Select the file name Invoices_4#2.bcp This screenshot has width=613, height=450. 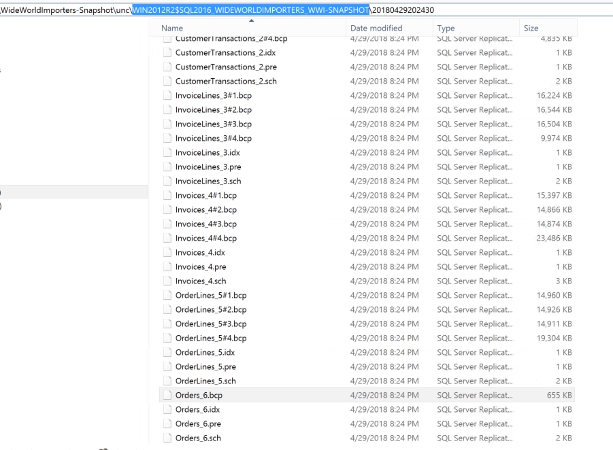pyautogui.click(x=206, y=210)
